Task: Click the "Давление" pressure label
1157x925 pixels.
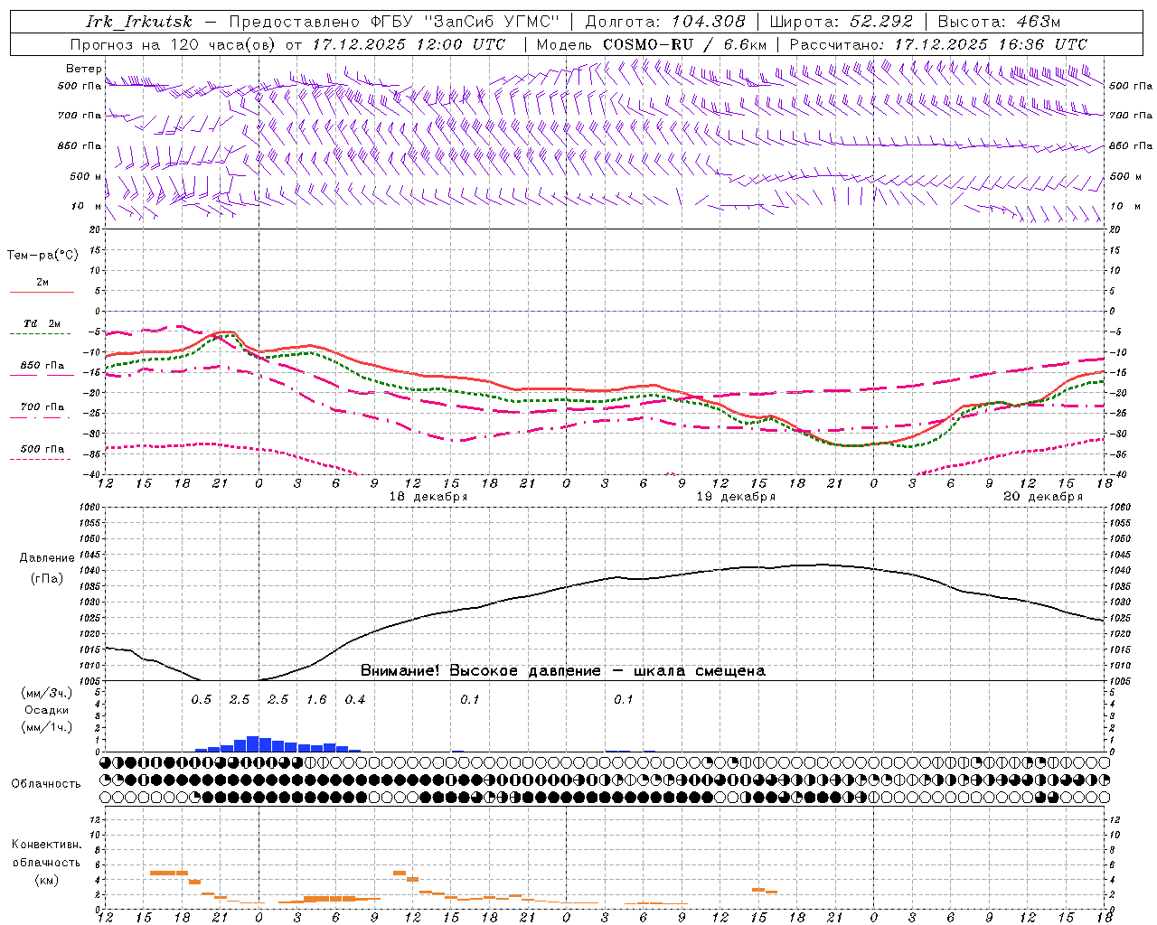Action: [x=47, y=558]
